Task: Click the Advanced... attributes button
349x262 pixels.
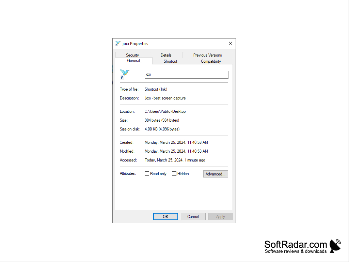Action: 216,174
